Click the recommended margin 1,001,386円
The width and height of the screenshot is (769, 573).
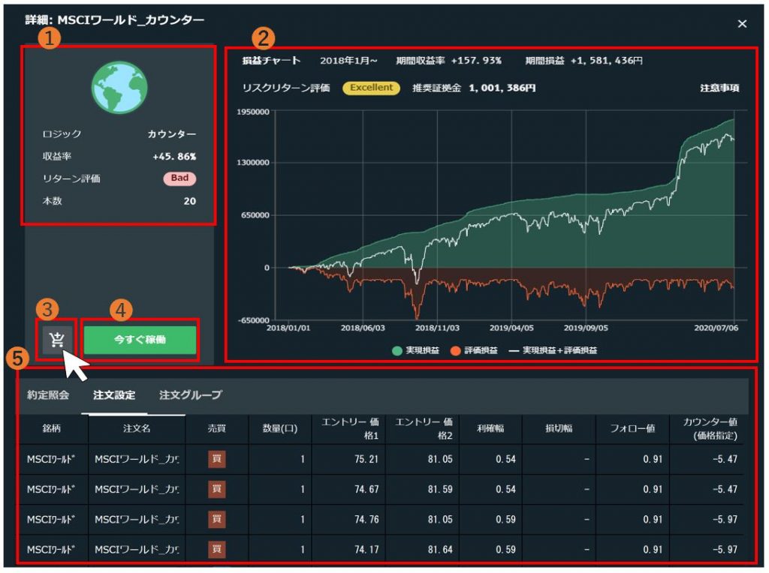[x=502, y=88]
